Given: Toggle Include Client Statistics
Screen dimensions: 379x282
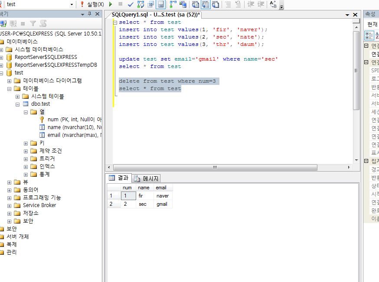Looking at the screenshot, I should [x=183, y=4].
